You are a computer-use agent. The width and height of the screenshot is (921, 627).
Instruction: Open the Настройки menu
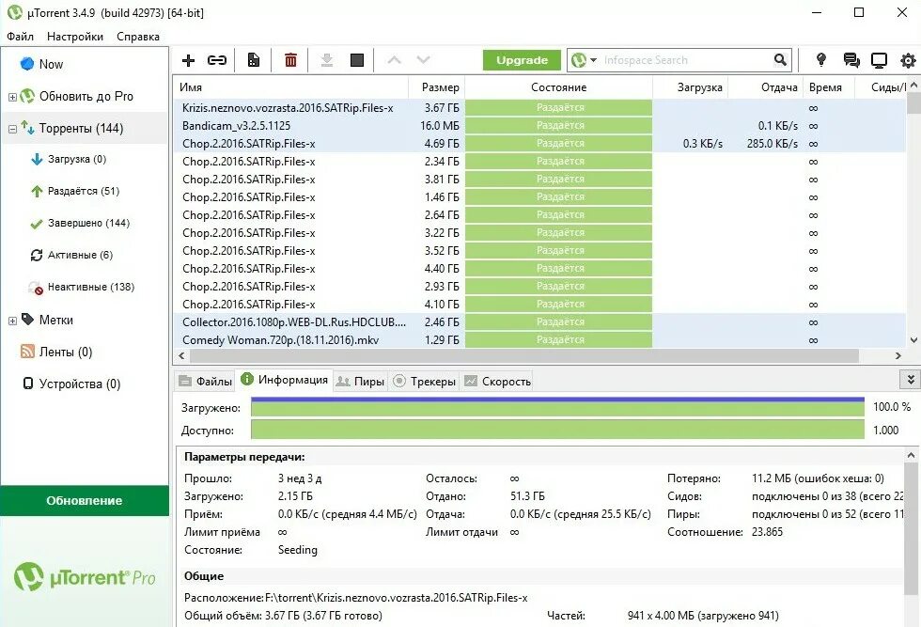click(75, 37)
